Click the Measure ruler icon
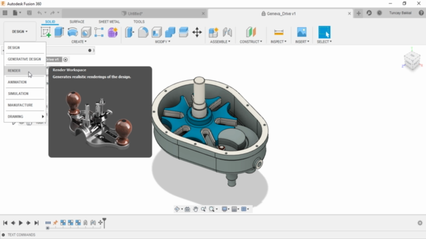The height and width of the screenshot is (239, 426). point(279,32)
